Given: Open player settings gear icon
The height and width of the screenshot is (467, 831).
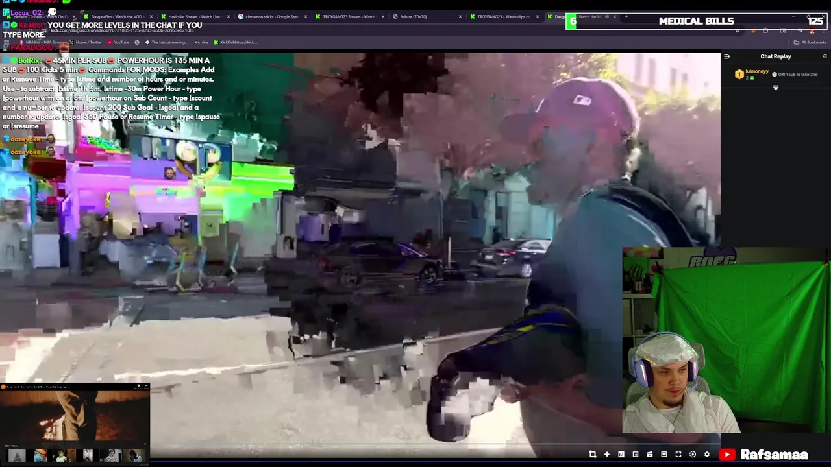Looking at the screenshot, I should pos(706,455).
